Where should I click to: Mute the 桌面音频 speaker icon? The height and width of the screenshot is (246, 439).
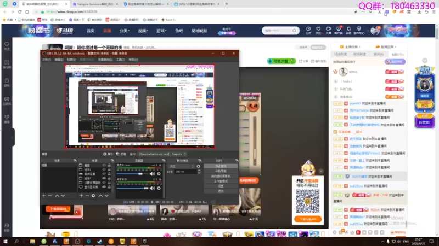(x=152, y=188)
